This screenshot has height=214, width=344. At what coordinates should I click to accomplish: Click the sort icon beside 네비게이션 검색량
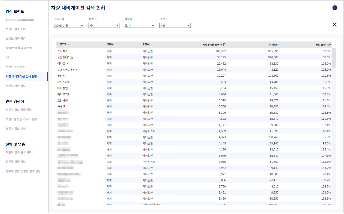tap(224, 44)
